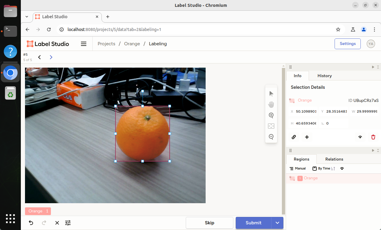This screenshot has width=381, height=230.
Task: Open labeling settings sliders icon
Action: tap(68, 223)
